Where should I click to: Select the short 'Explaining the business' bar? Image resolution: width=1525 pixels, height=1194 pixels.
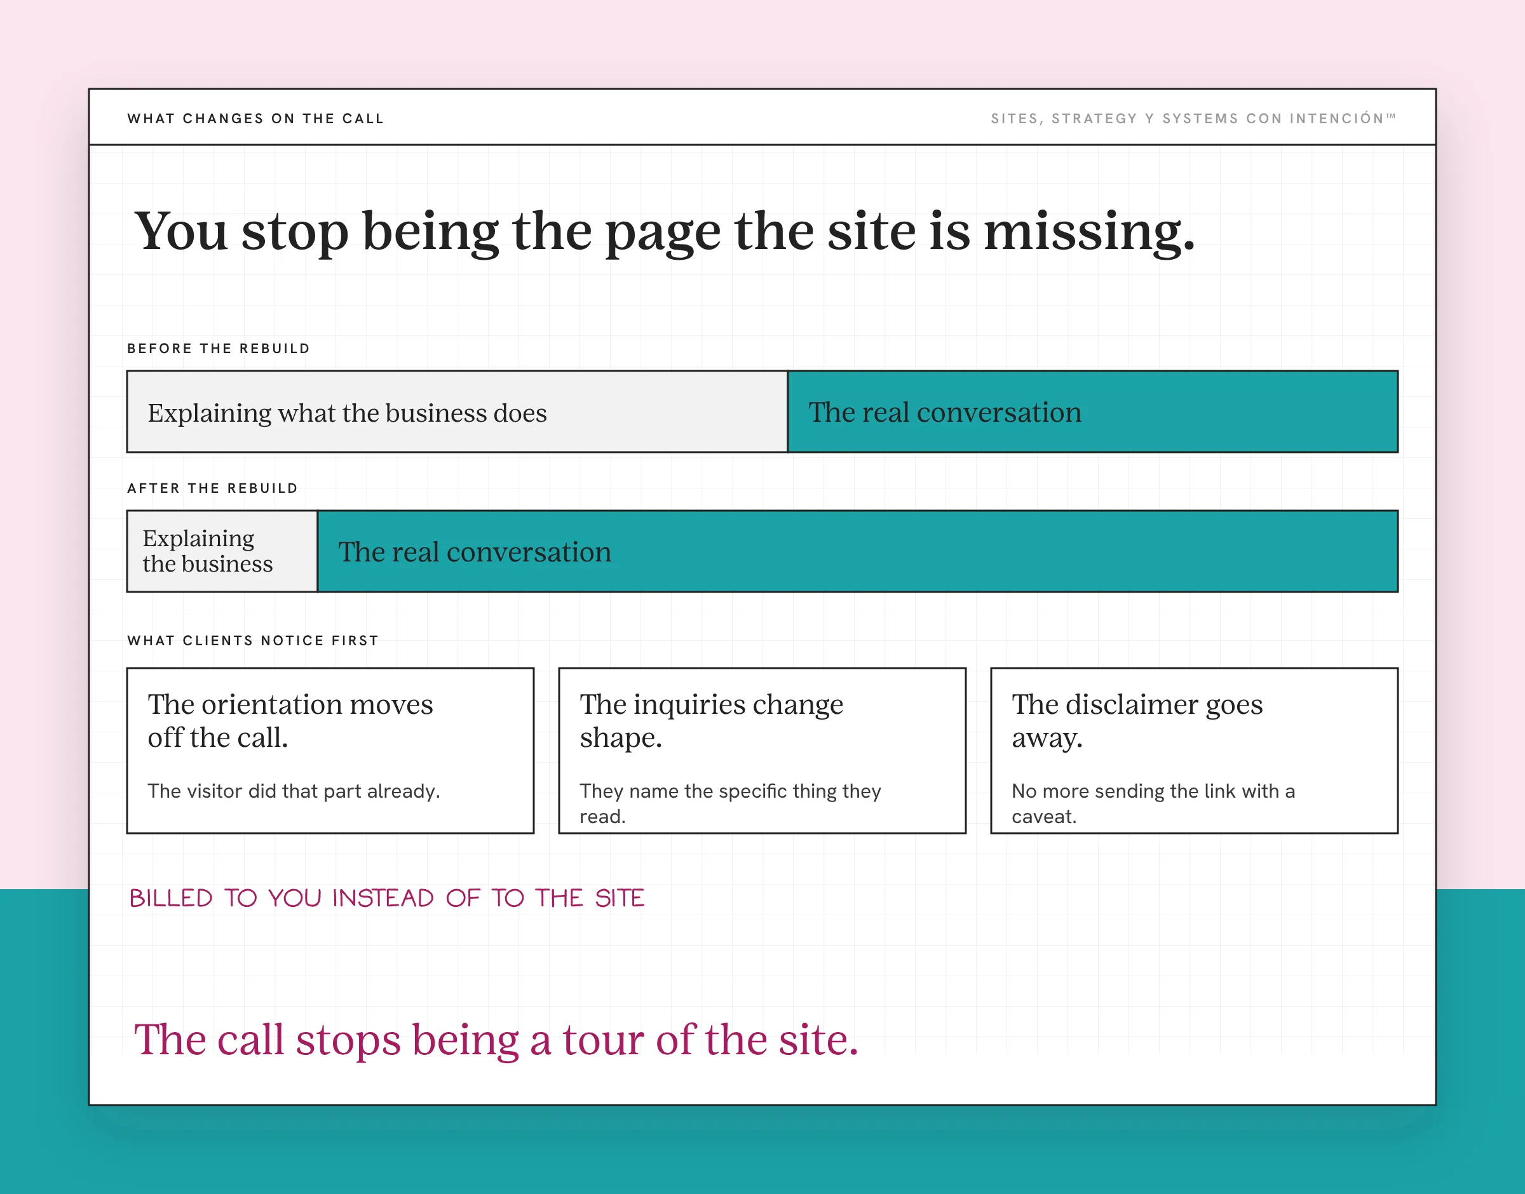pyautogui.click(x=222, y=551)
